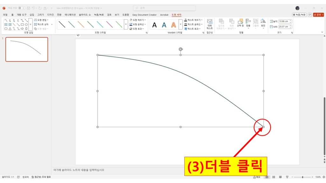Select the right arrow shape in the gallery
Viewport: 326px width, 183px height.
22,29
